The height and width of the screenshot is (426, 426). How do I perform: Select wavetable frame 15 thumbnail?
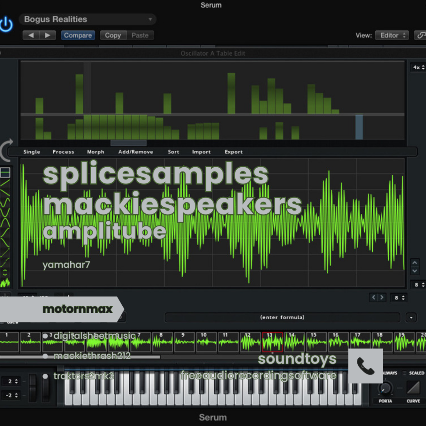316,342
